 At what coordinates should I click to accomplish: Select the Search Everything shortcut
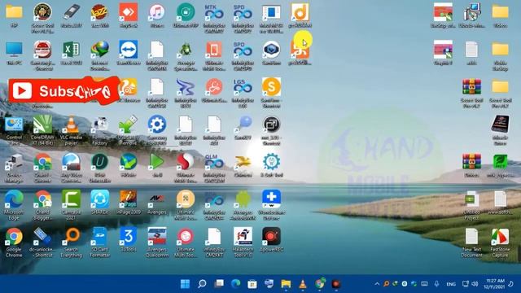click(x=71, y=243)
